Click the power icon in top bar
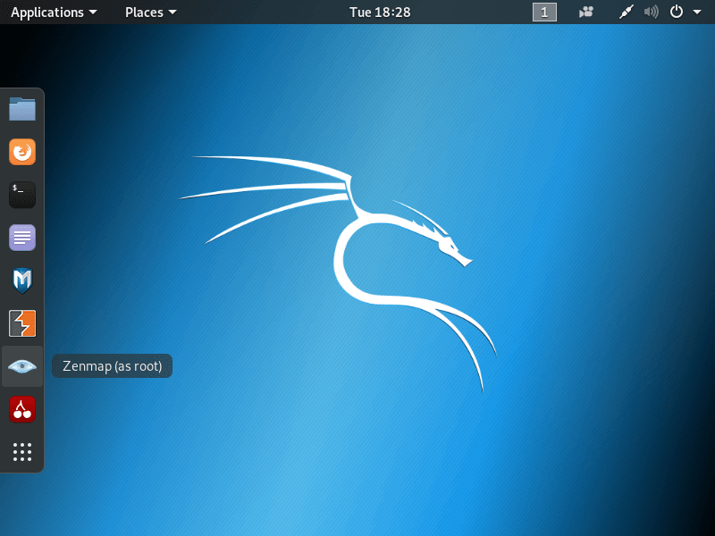The width and height of the screenshot is (715, 536). (x=677, y=12)
